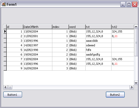Click the row selector beside id 9
Screen dimensions: 139x108
coord(5,68)
